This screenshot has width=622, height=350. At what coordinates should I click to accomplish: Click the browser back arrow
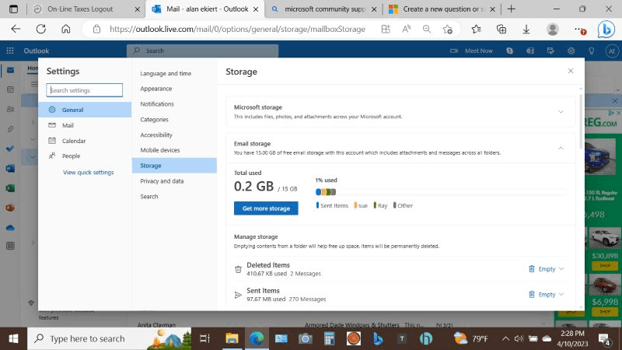point(16,29)
